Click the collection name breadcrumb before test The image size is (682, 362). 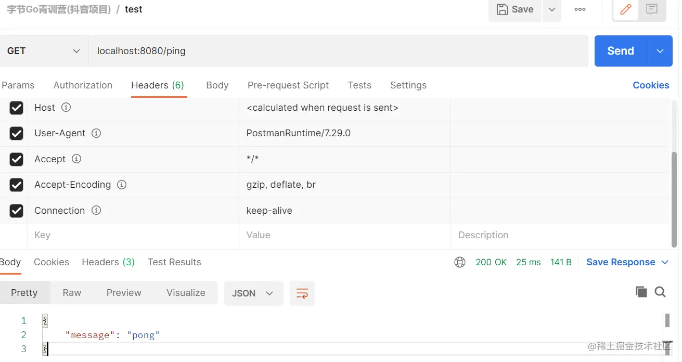point(59,9)
